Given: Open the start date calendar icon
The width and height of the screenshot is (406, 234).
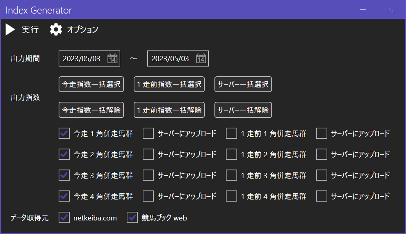Looking at the screenshot, I should (x=112, y=59).
